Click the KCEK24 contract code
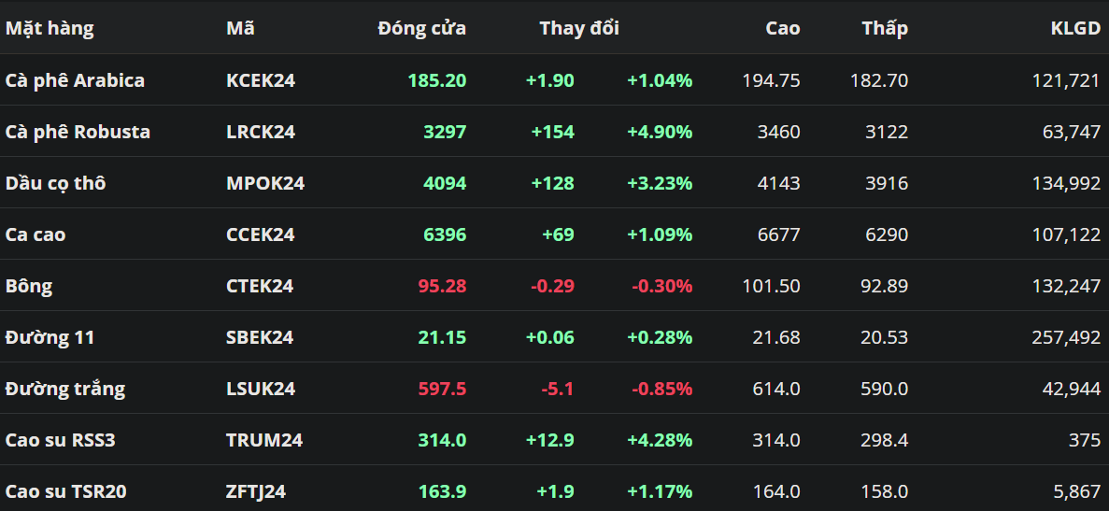The height and width of the screenshot is (511, 1109). coord(261,80)
